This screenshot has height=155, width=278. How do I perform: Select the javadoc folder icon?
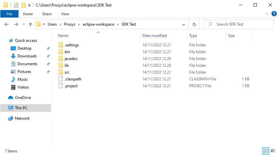click(x=60, y=59)
